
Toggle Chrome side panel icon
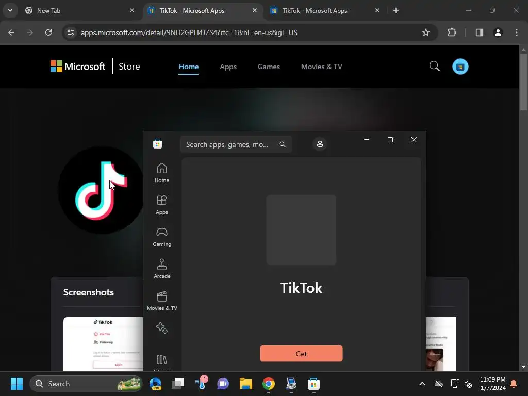coord(480,32)
